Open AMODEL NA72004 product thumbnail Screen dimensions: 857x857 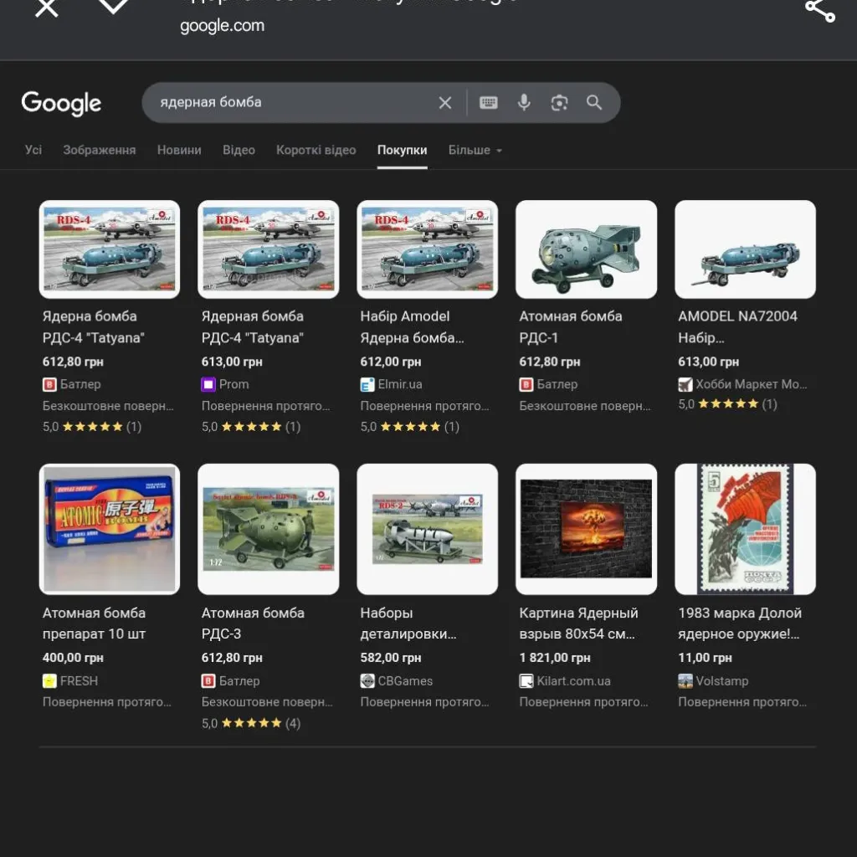coord(745,249)
